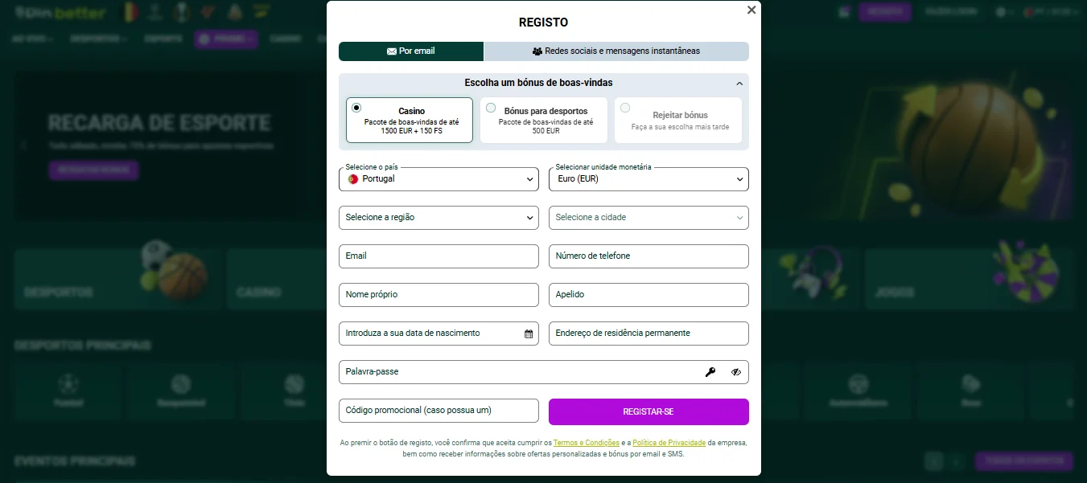Open the Termos e Condições link
Image resolution: width=1087 pixels, height=483 pixels.
point(586,442)
